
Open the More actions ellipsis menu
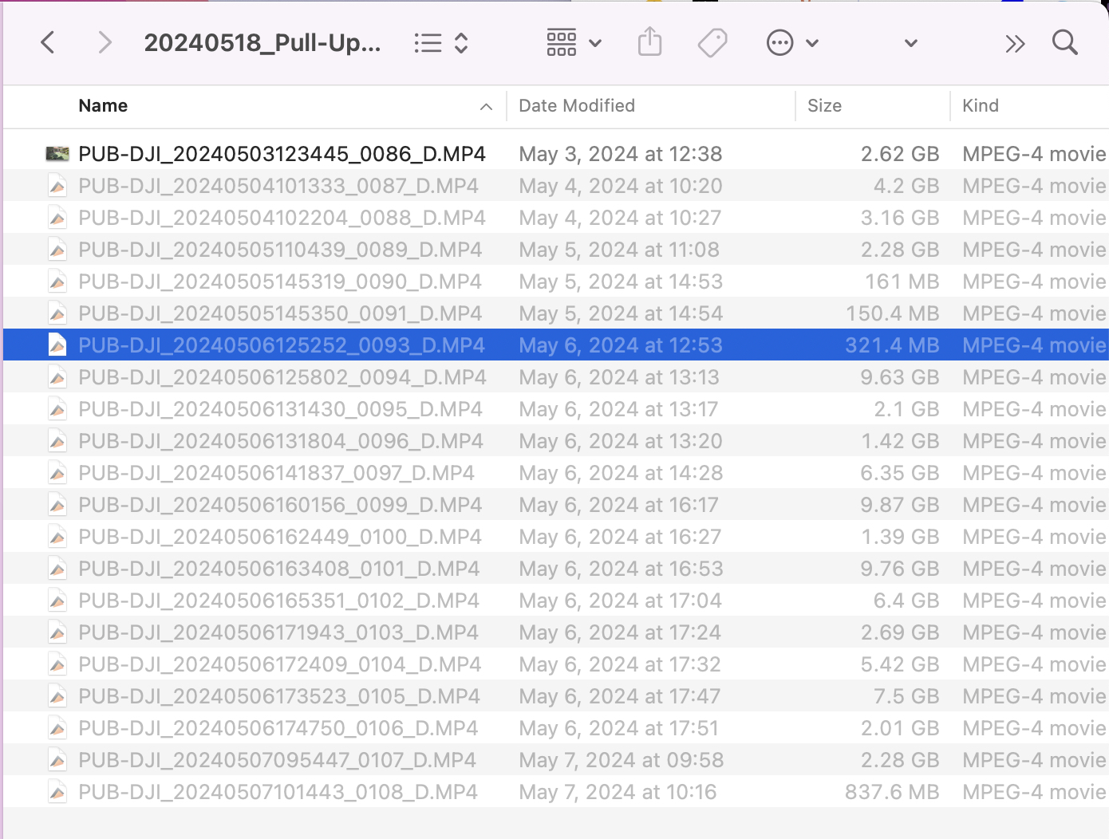(779, 42)
